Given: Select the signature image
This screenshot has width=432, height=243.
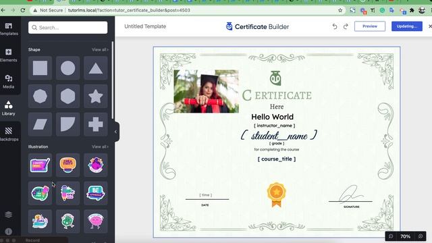Looking at the screenshot, I should [x=351, y=194].
